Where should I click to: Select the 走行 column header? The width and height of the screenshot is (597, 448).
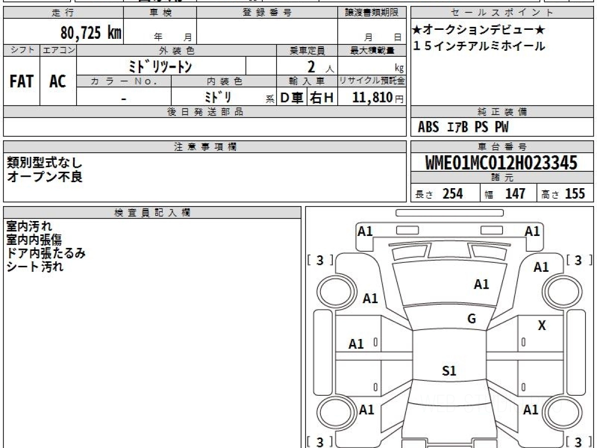click(63, 13)
